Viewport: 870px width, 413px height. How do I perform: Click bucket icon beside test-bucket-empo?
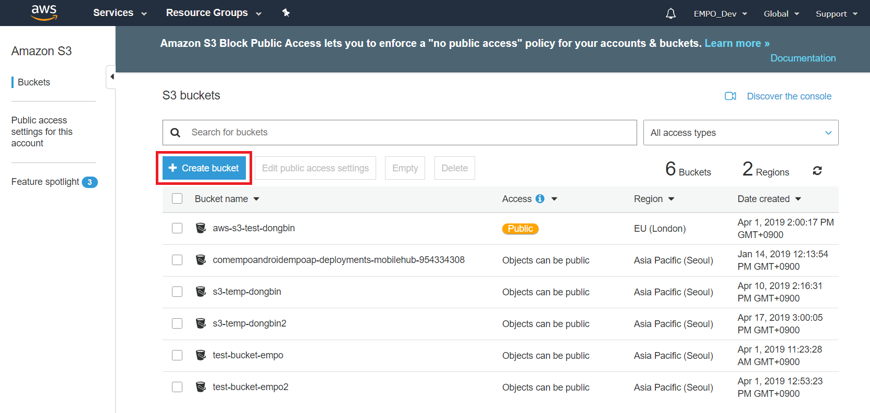pos(201,355)
